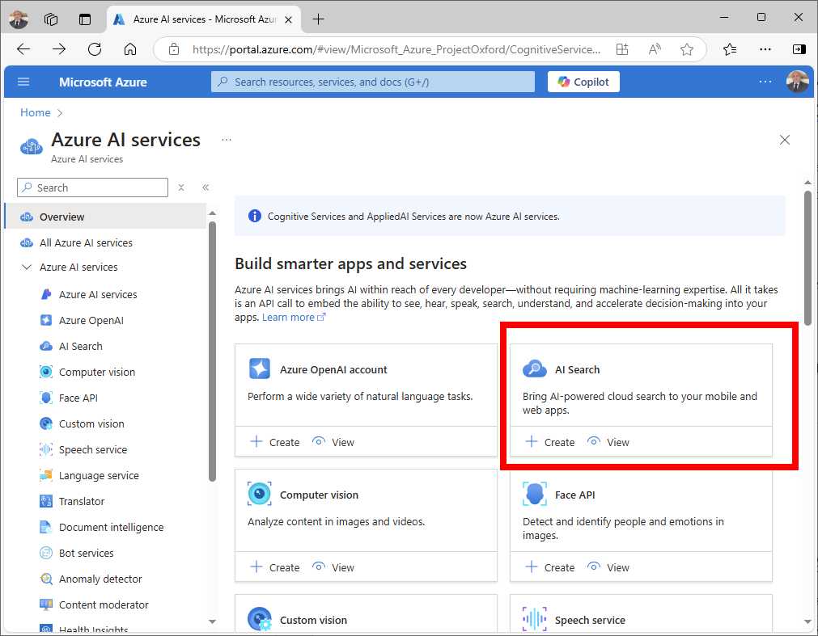Image resolution: width=818 pixels, height=636 pixels.
Task: Add this page to favorites
Action: 687,49
